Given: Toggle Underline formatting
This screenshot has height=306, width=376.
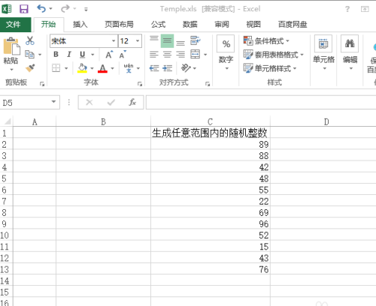Looking at the screenshot, I should pyautogui.click(x=83, y=54).
